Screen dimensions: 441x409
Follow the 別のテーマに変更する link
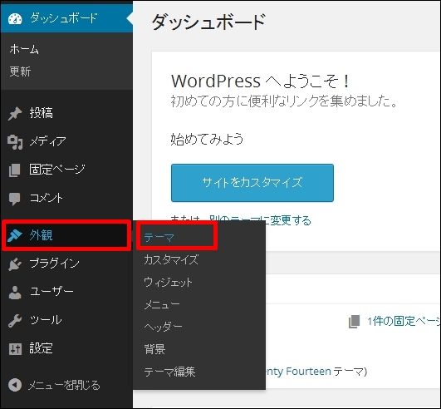(260, 219)
